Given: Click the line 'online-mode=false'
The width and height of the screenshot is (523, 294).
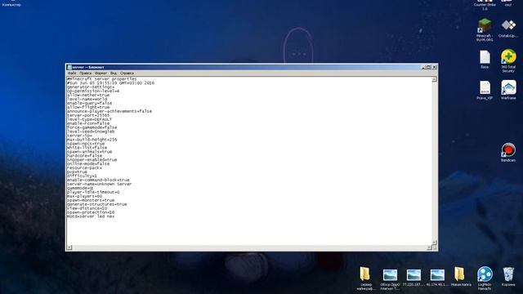Looking at the screenshot, I should pos(88,163).
